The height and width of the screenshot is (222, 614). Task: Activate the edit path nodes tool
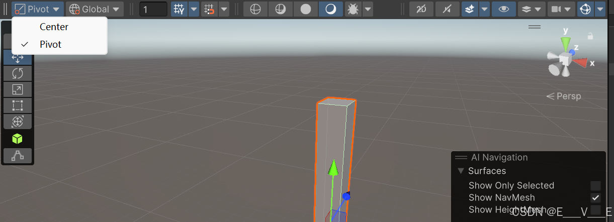(18, 155)
